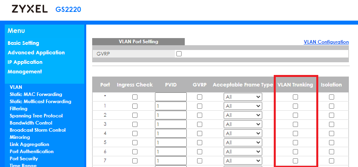Image resolution: width=358 pixels, height=167 pixels.
Task: Open Acceptable Frame Type dropdown for all ports row
Action: click(x=243, y=97)
